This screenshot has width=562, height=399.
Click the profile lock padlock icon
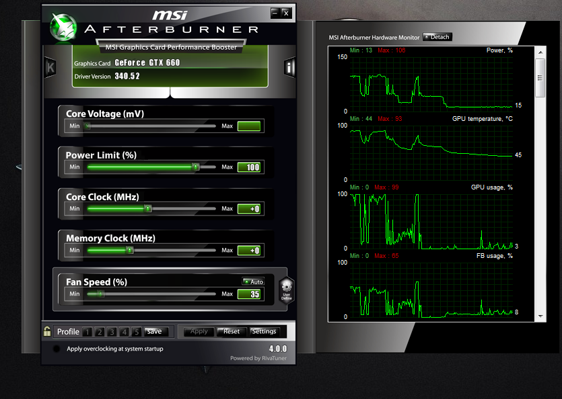[x=47, y=331]
